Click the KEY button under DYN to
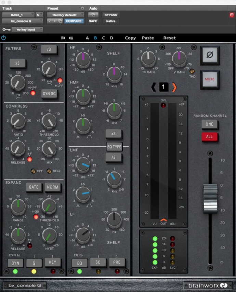The height and width of the screenshot is (292, 236). click(52, 262)
